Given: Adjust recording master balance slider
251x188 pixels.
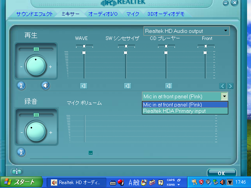Looking at the screenshot, I should [x=36, y=115].
